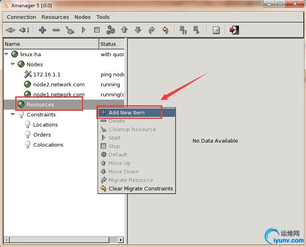
Task: Click Cleanup Resource in context menu
Action: coord(137,130)
